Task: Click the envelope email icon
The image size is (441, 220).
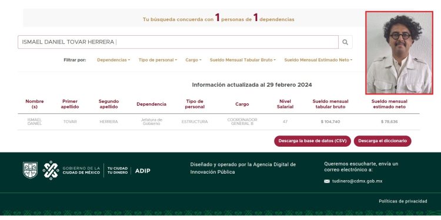Action: pyautogui.click(x=327, y=181)
